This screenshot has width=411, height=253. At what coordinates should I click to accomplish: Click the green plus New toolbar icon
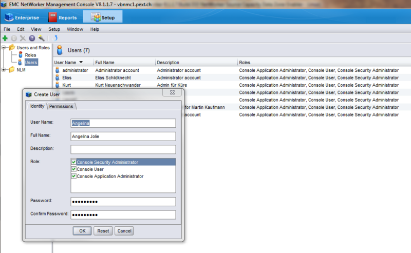click(5, 38)
